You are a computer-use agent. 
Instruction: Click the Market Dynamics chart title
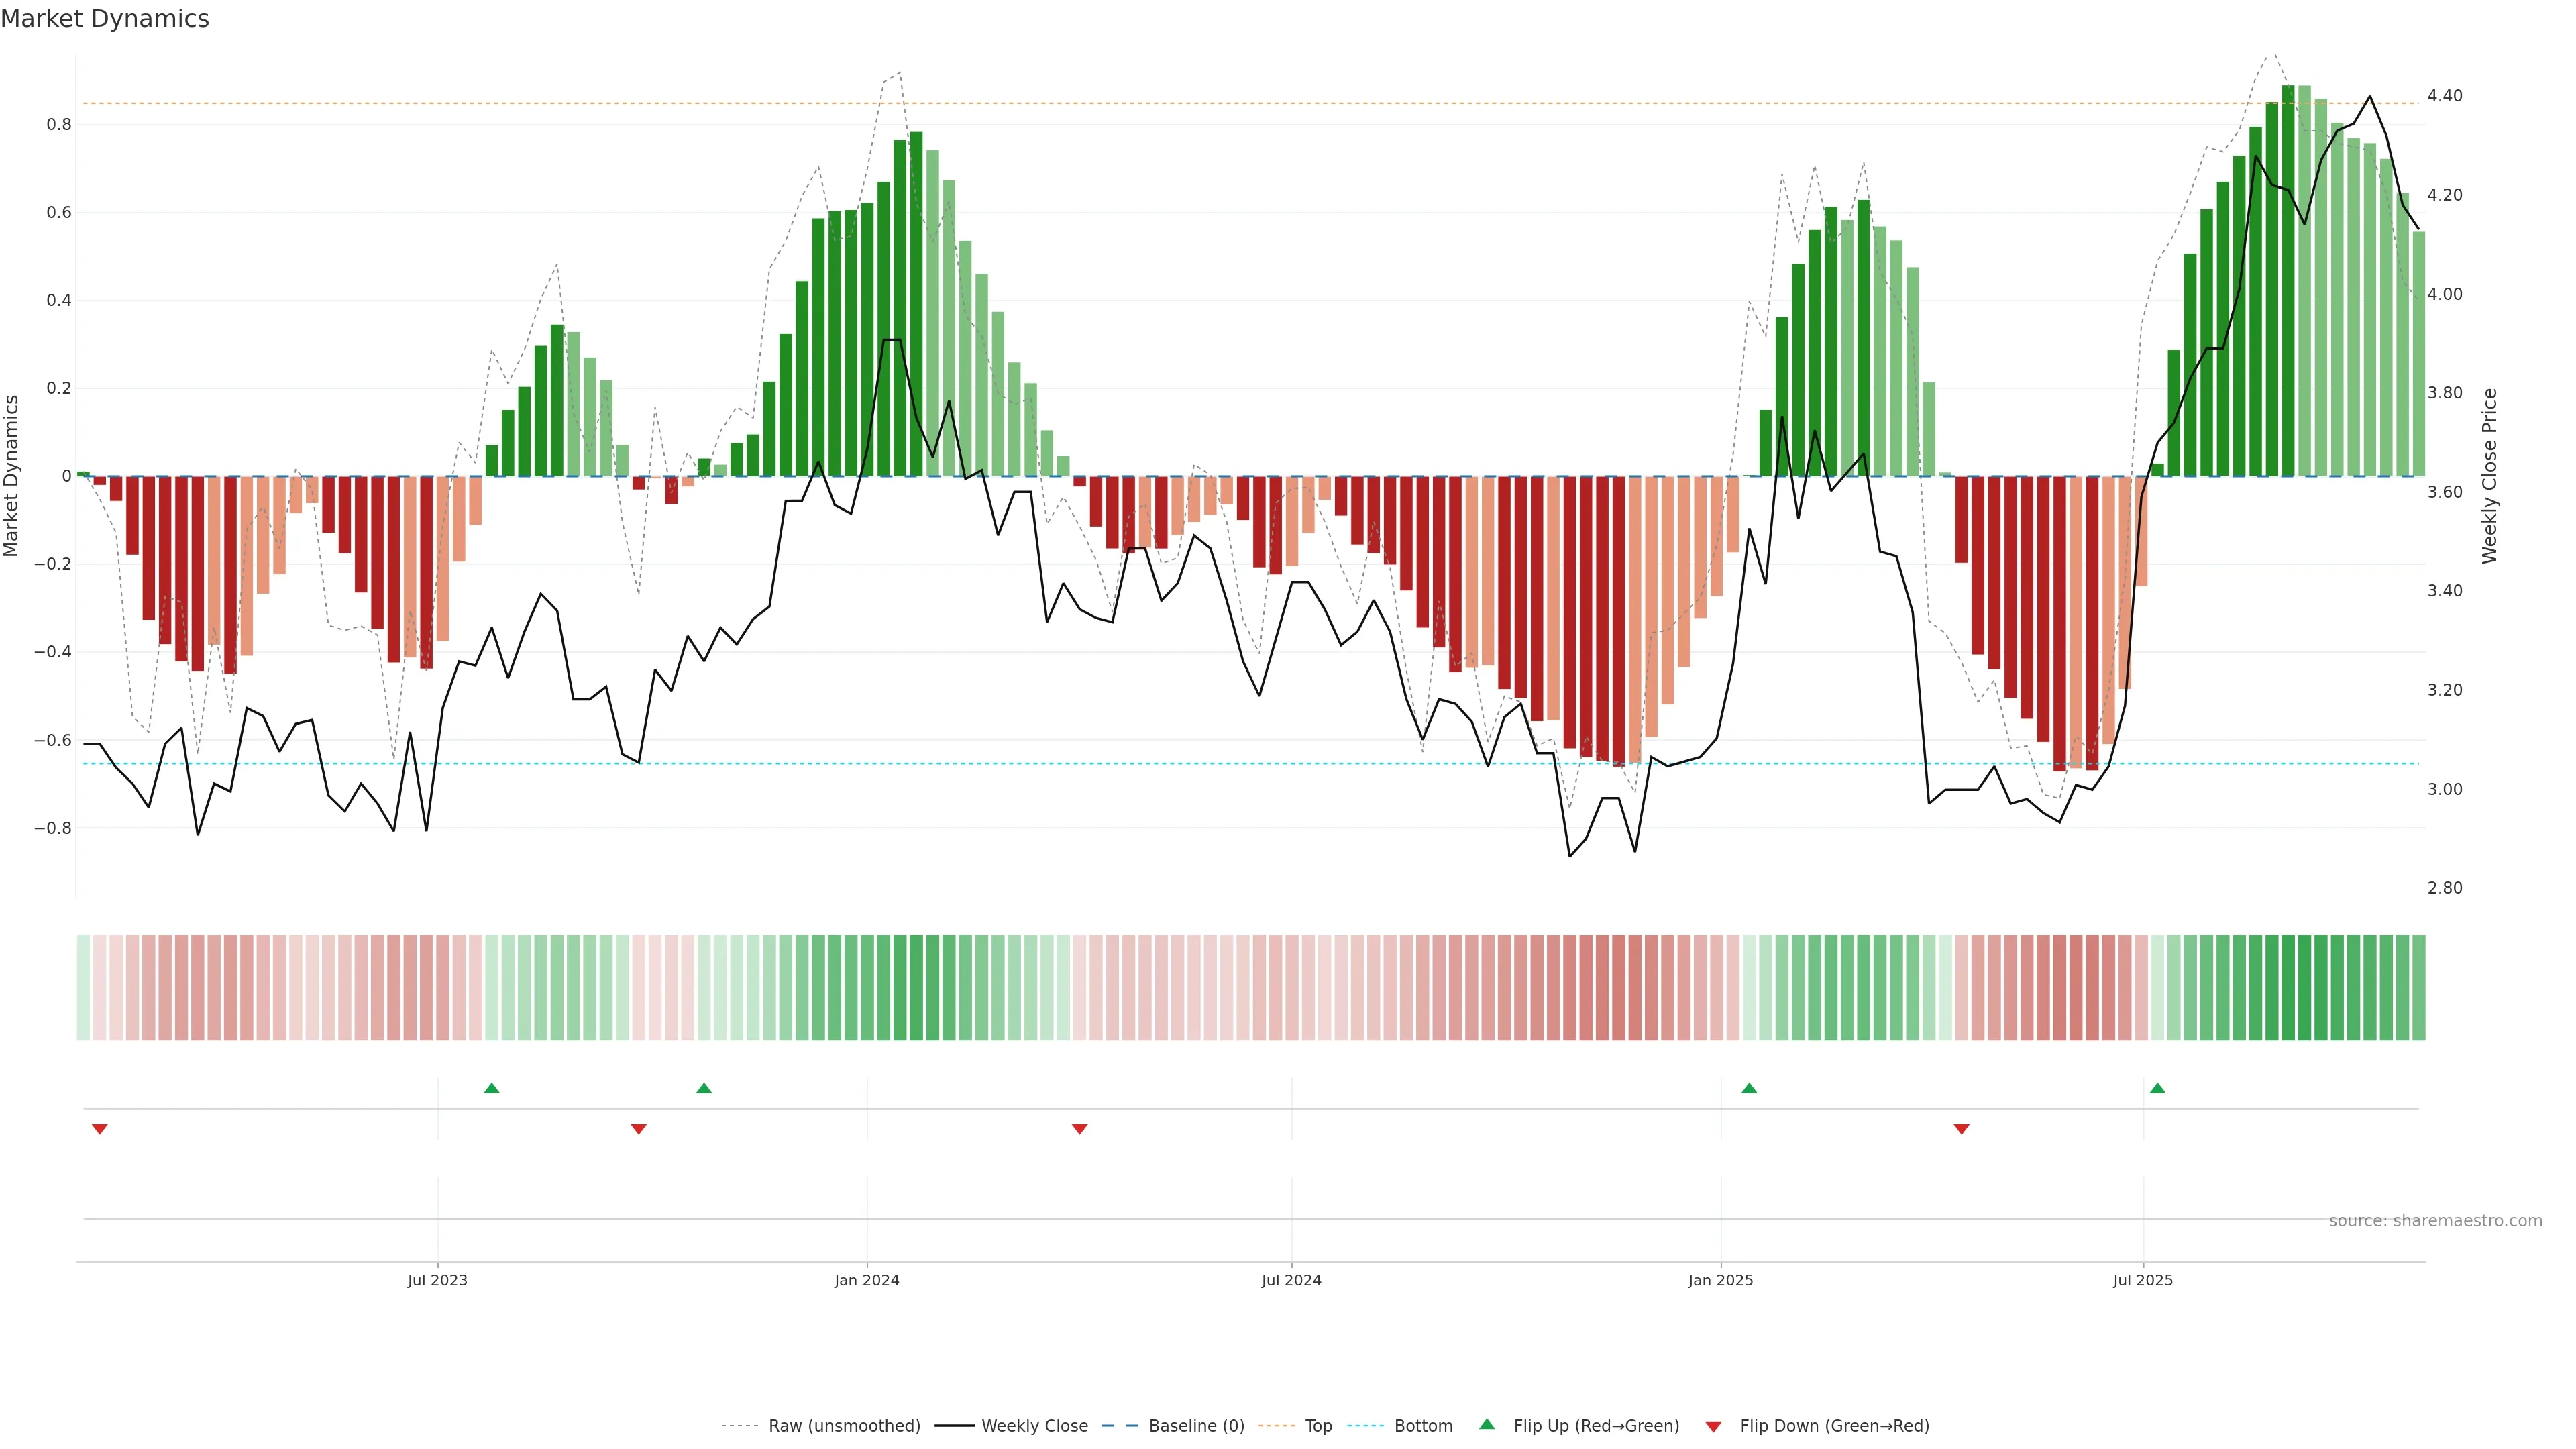point(105,19)
